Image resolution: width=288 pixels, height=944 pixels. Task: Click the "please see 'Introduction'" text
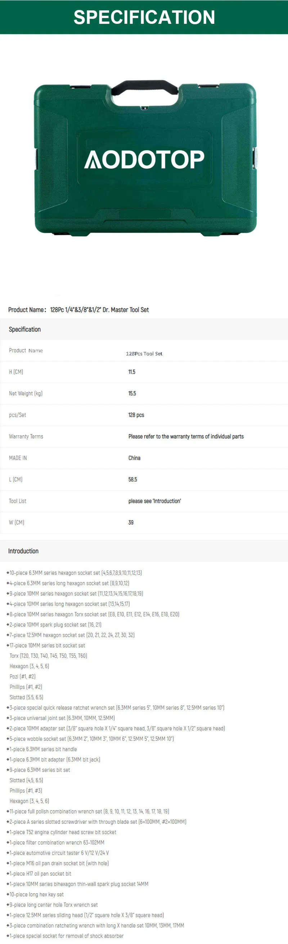[155, 501]
